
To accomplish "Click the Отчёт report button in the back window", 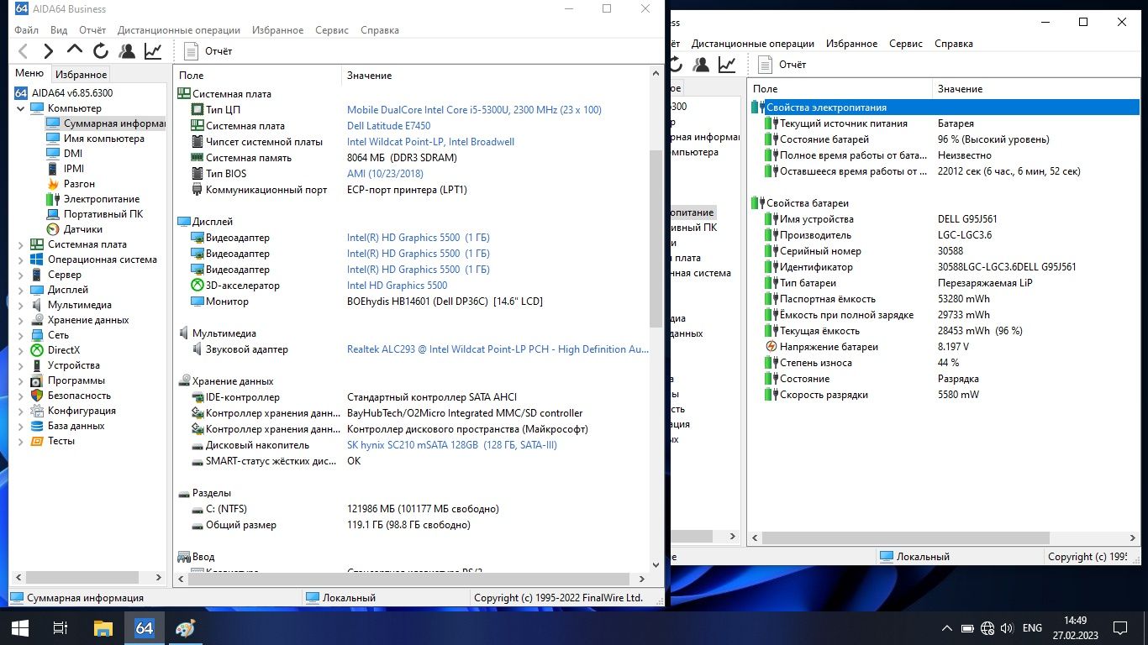I will (x=782, y=65).
